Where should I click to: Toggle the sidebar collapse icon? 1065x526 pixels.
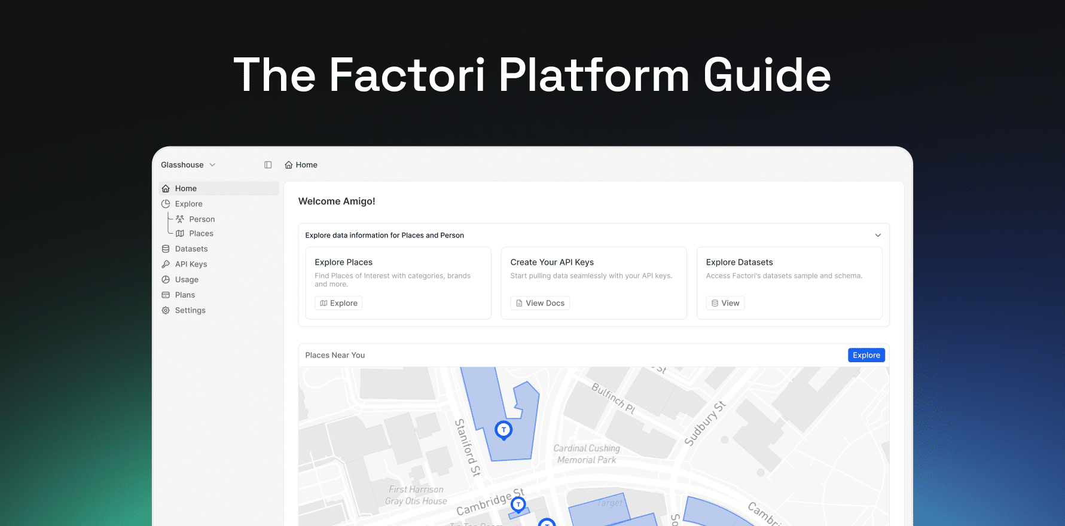268,165
